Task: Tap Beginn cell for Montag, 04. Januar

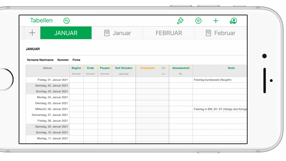Action: point(76,97)
